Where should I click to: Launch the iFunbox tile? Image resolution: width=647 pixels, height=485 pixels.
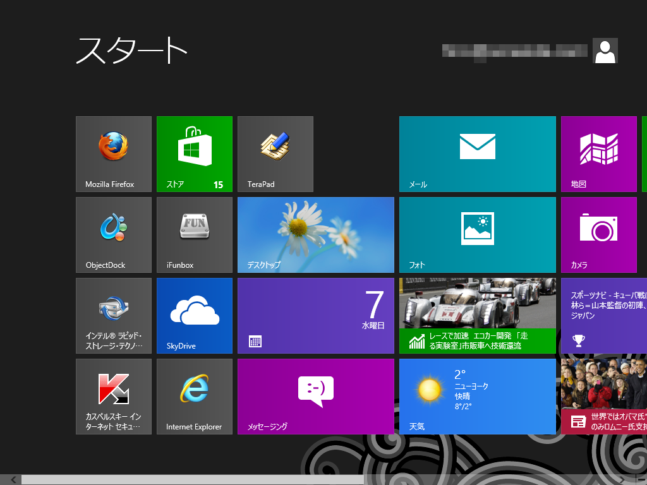(195, 235)
